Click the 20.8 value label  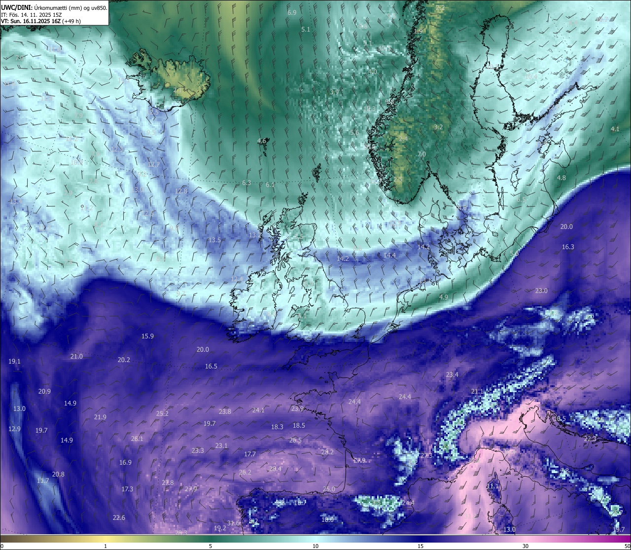coord(58,474)
